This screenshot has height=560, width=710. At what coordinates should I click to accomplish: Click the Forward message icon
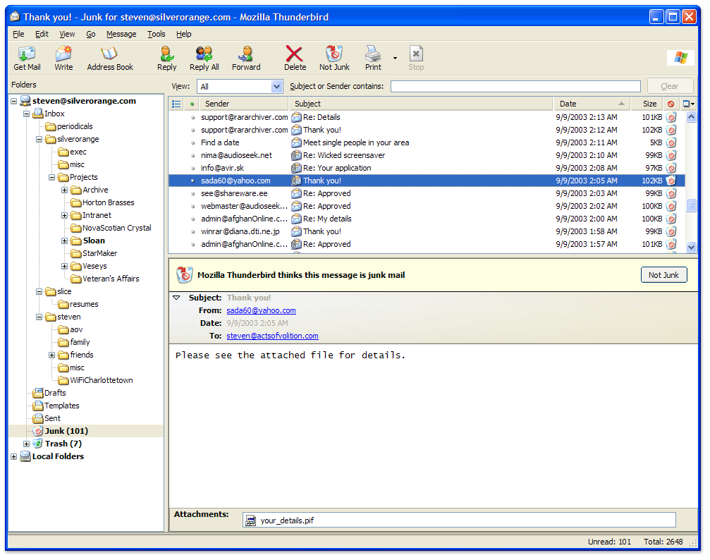click(x=245, y=56)
